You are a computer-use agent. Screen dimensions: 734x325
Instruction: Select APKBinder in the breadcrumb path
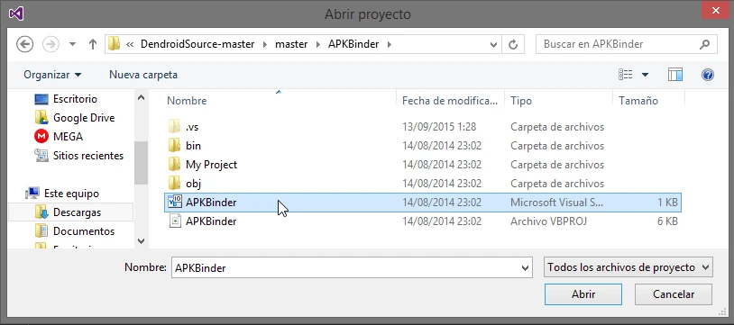pos(353,44)
